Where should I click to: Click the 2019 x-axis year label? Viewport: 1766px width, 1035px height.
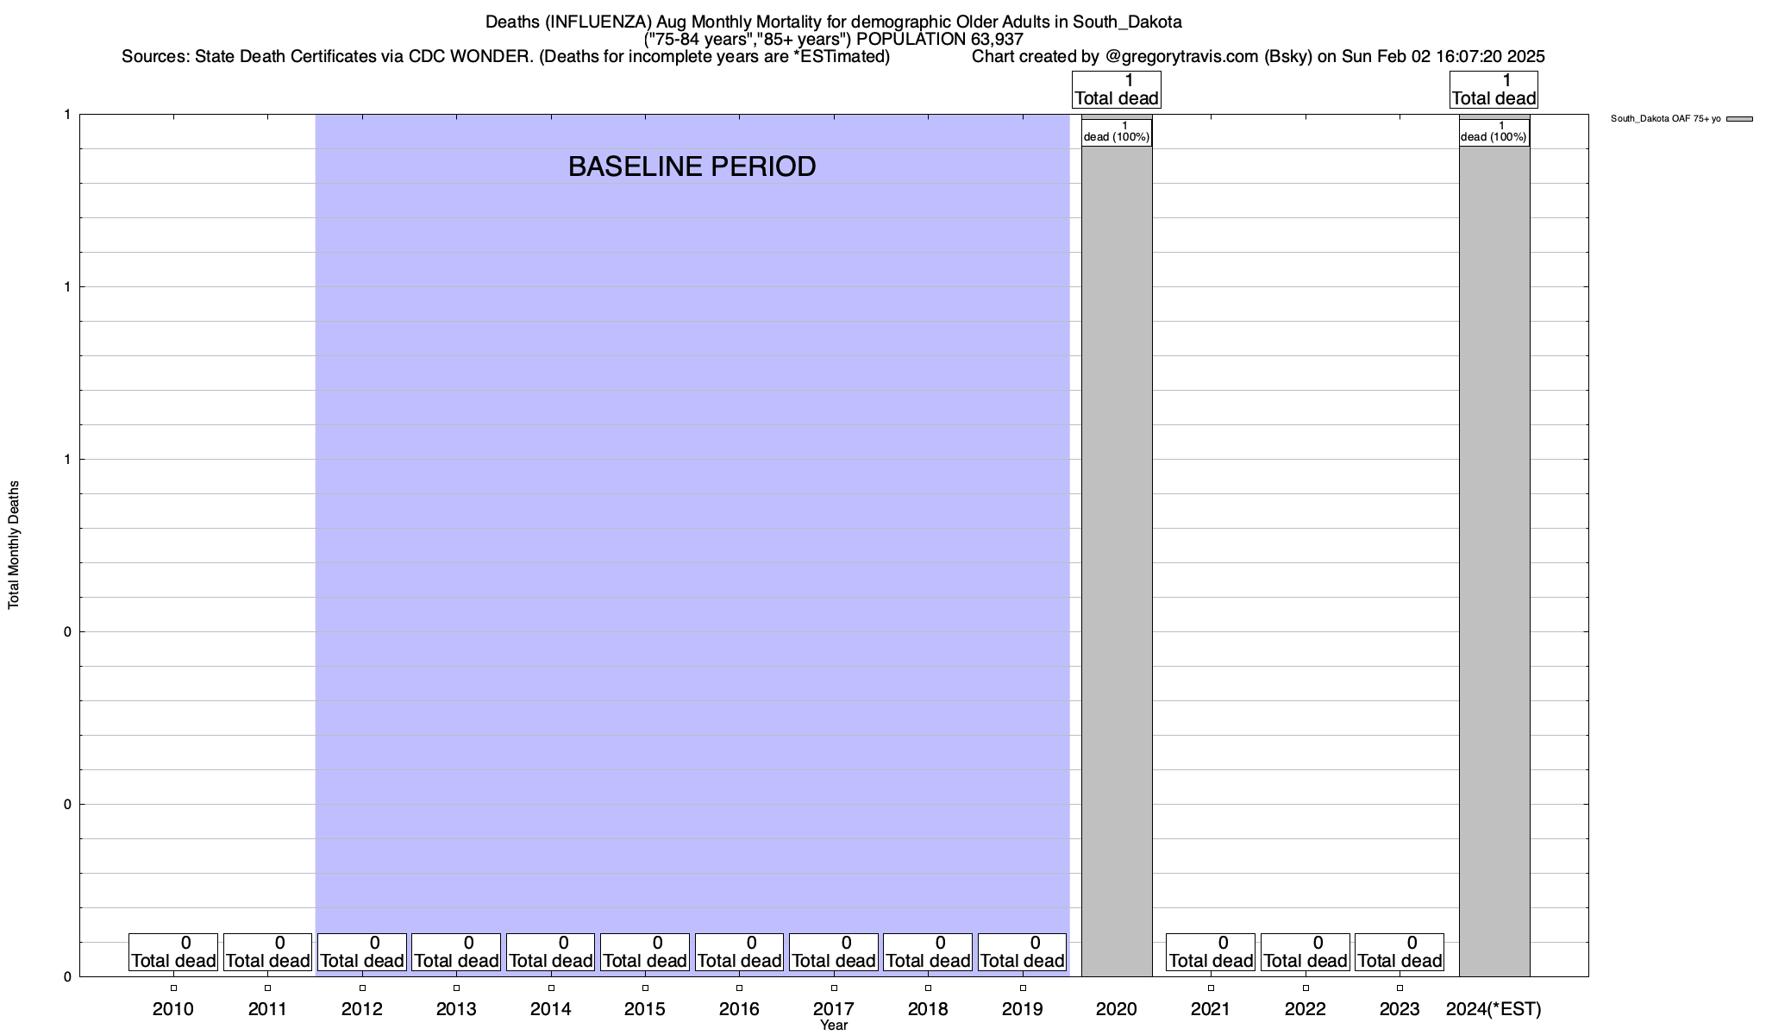(1023, 1009)
